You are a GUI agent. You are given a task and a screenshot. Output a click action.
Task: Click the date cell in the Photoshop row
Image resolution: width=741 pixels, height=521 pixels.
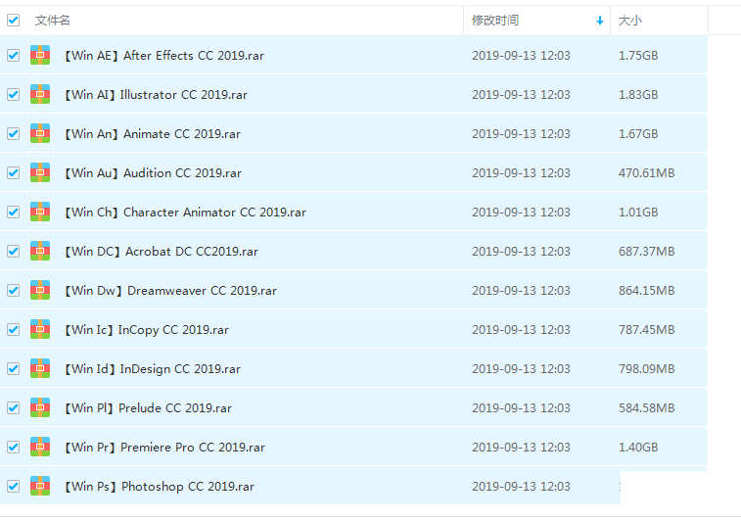pyautogui.click(x=521, y=486)
